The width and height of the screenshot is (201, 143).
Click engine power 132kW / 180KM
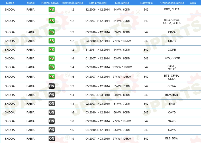(x=122, y=67)
